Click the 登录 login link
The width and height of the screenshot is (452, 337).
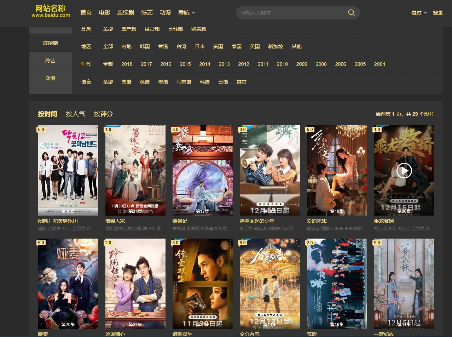[x=438, y=13]
